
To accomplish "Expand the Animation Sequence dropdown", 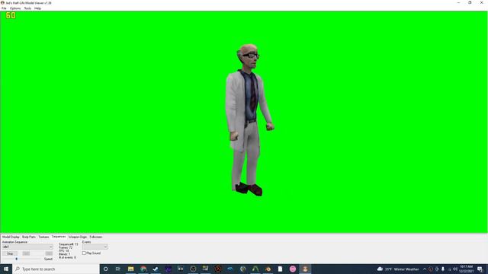I will (x=27, y=247).
